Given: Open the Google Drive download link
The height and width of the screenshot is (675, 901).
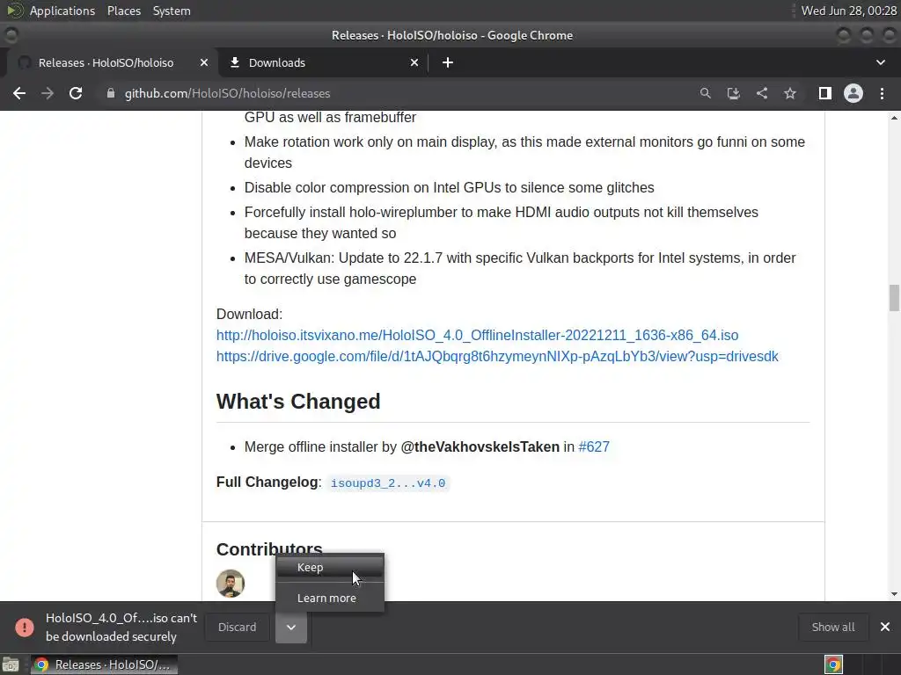Looking at the screenshot, I should pyautogui.click(x=497, y=357).
